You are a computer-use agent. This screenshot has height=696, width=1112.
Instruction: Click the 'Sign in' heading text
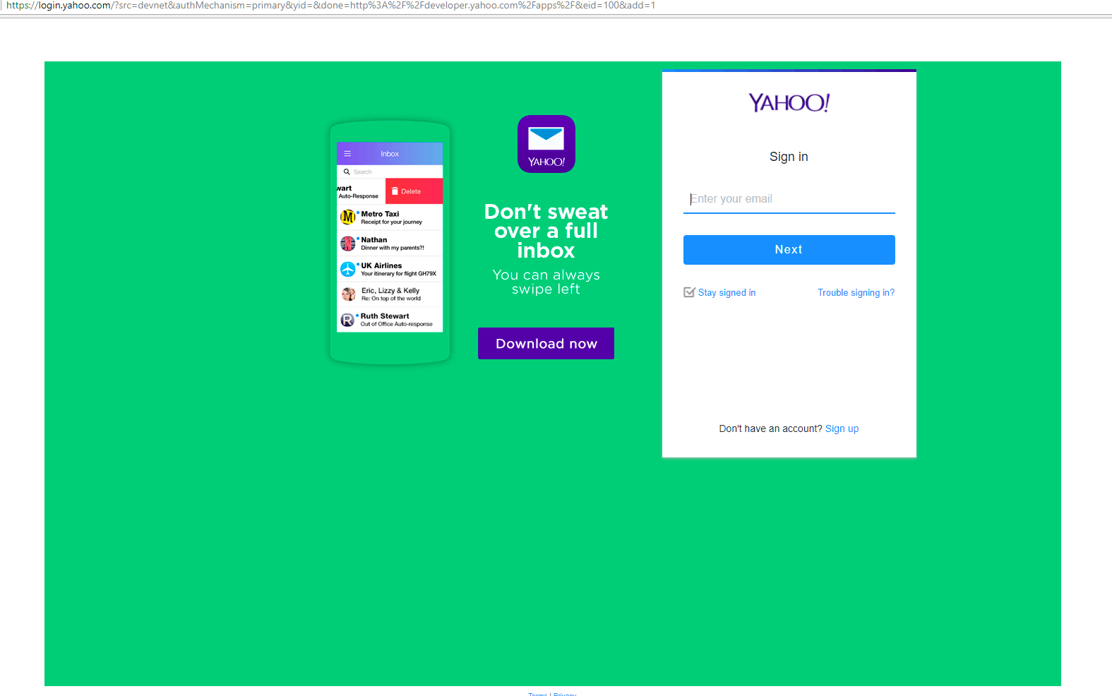coord(789,157)
